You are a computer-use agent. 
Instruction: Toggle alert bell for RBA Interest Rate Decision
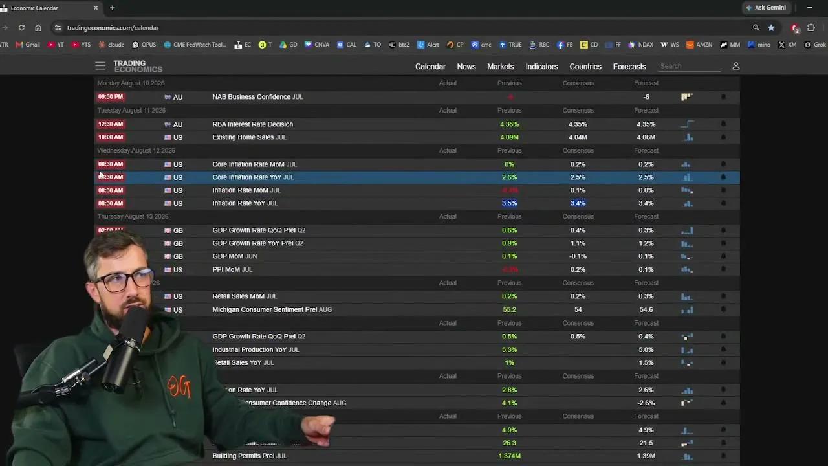coord(723,124)
